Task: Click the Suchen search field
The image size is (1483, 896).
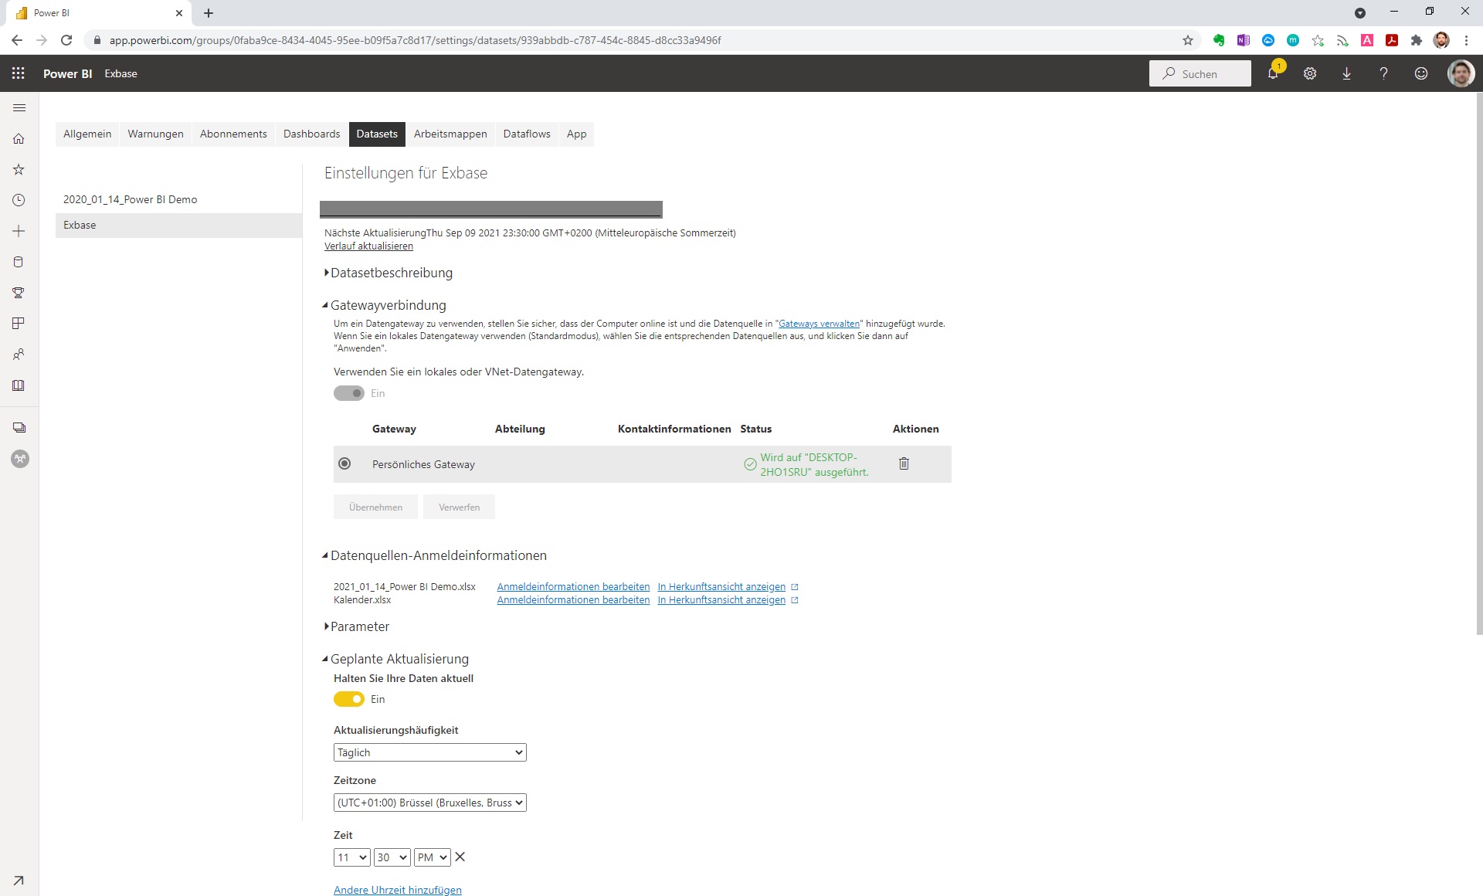Action: (1200, 73)
